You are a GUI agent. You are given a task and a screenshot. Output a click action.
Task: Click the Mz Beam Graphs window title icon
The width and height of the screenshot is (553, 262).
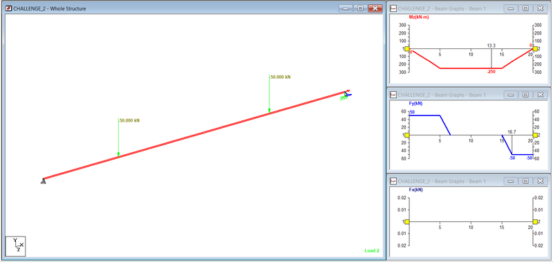click(393, 8)
